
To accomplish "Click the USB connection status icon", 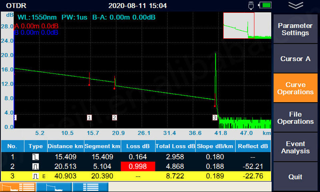I will tap(251, 6).
